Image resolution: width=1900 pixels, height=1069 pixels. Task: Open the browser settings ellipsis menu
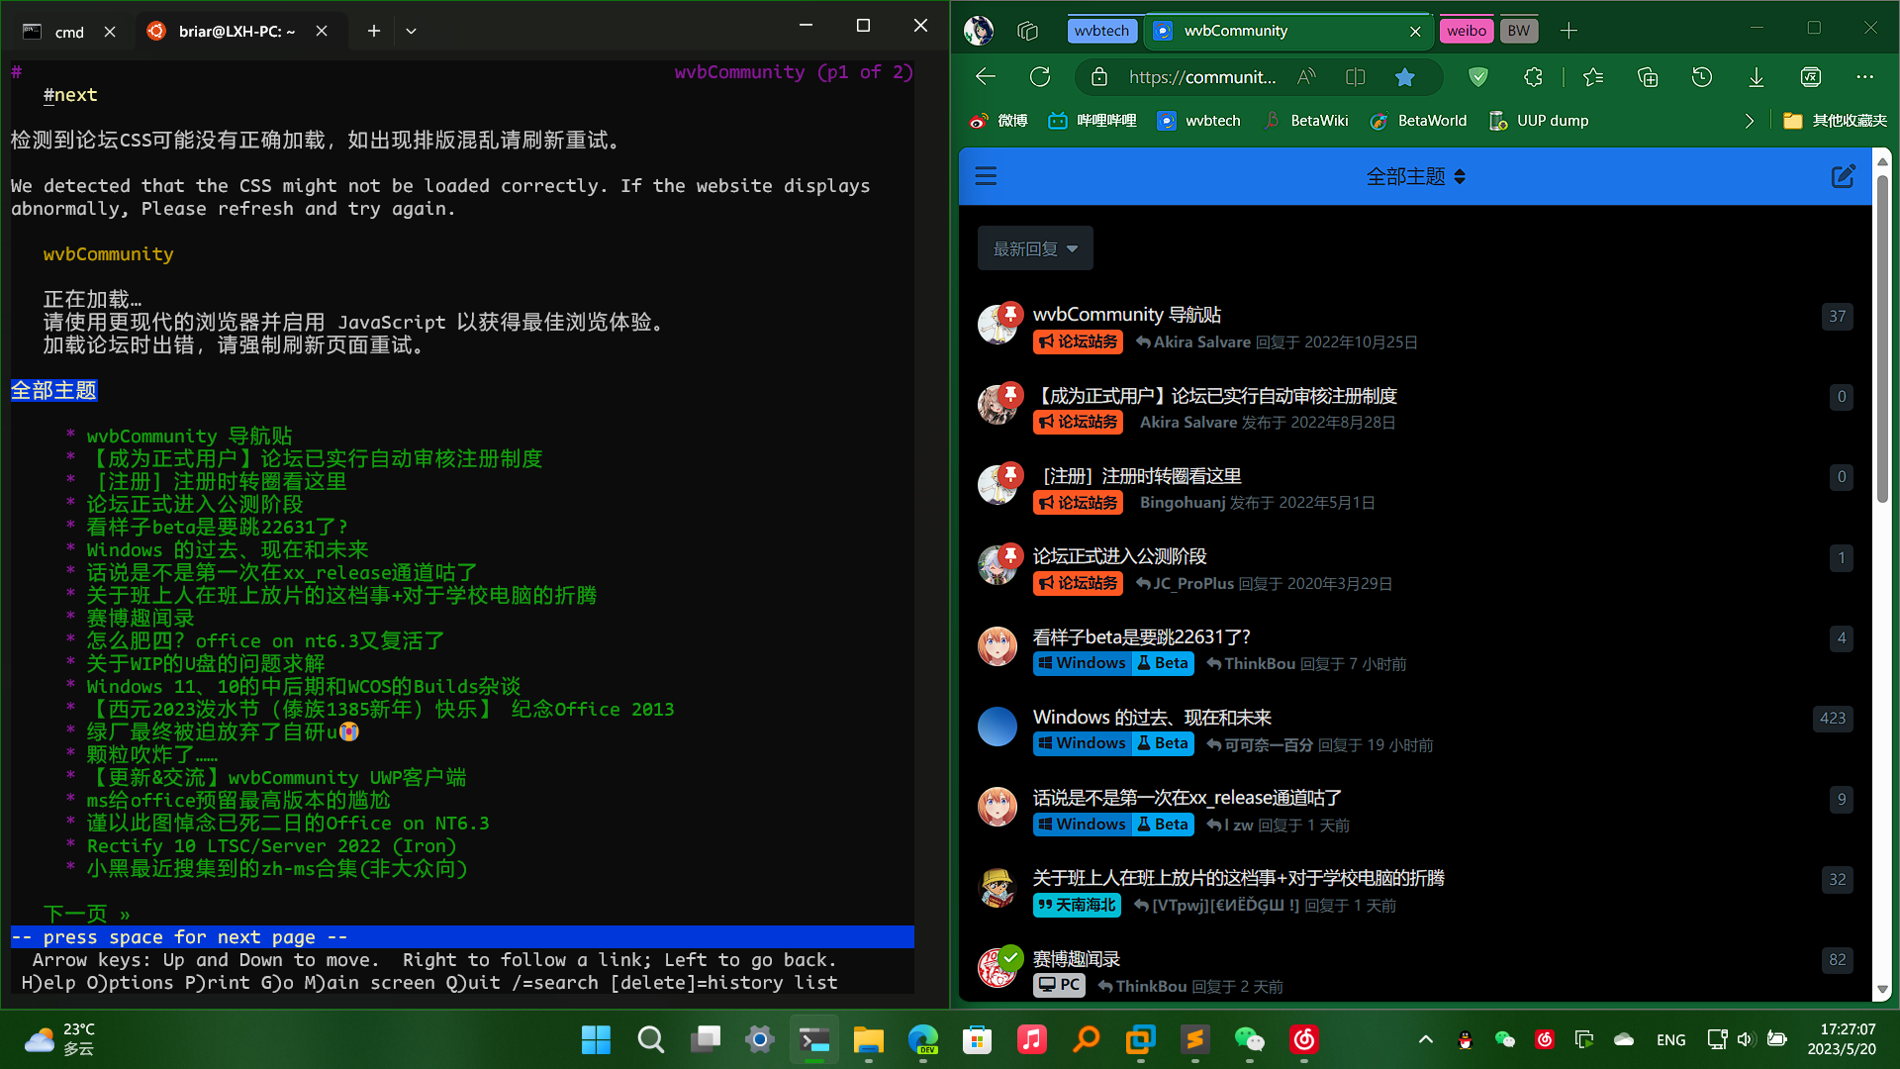[1865, 77]
